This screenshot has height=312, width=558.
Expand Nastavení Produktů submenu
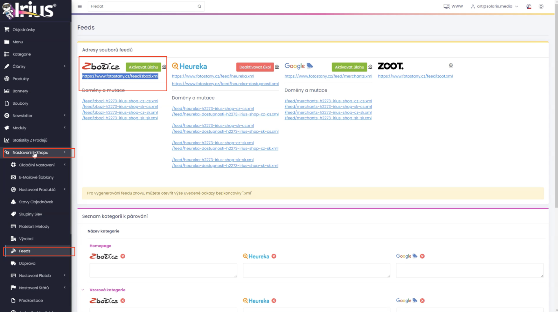[x=65, y=189]
